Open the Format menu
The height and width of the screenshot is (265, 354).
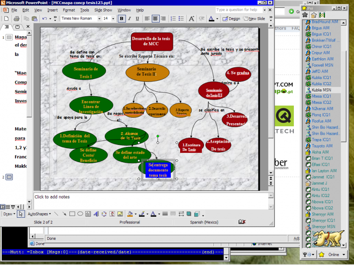coord(69,10)
